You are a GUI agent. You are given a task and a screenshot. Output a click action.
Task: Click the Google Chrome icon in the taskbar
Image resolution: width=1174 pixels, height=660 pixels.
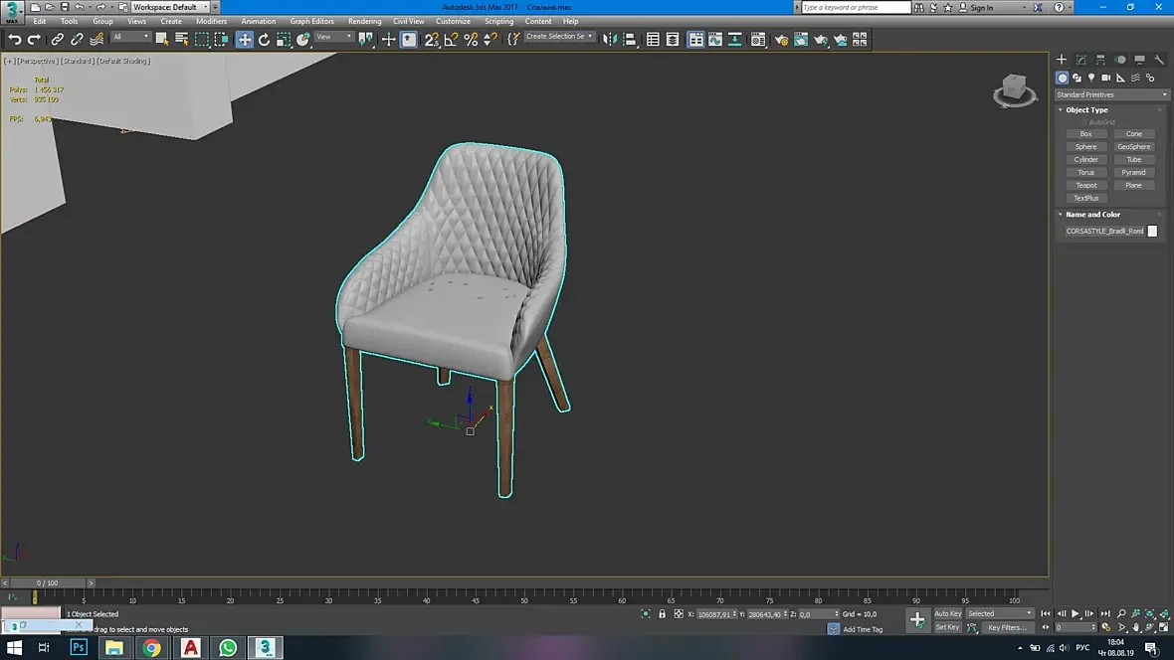tap(151, 648)
